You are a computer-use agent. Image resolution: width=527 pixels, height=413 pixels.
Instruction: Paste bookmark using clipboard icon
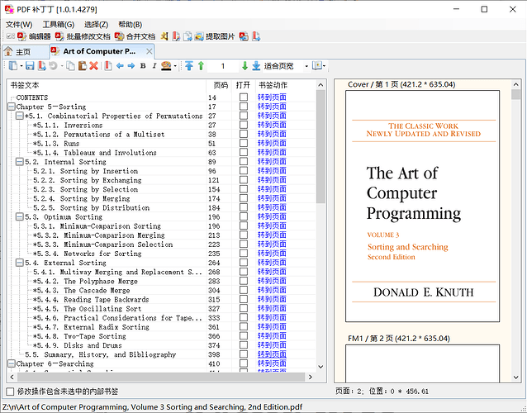83,66
